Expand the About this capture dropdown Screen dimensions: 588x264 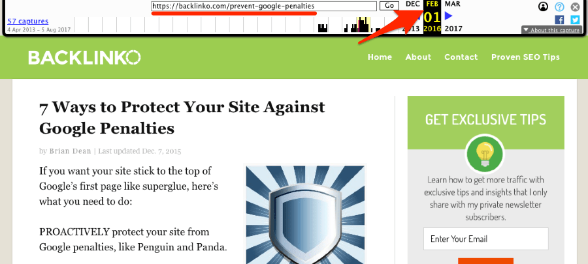coord(551,30)
